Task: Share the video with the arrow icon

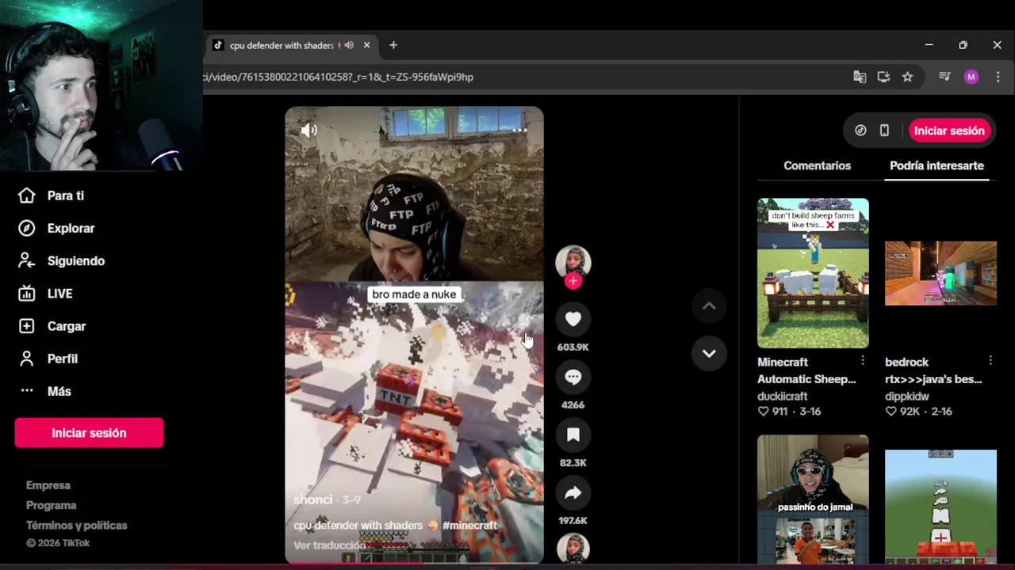Action: tap(573, 492)
